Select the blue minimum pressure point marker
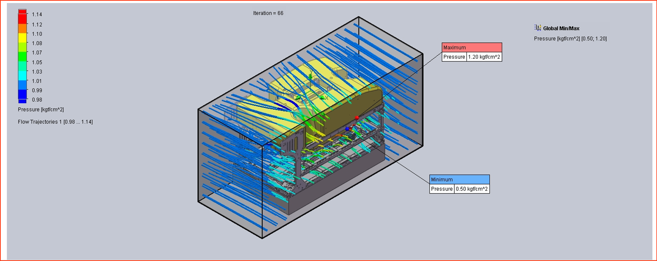 click(x=347, y=129)
